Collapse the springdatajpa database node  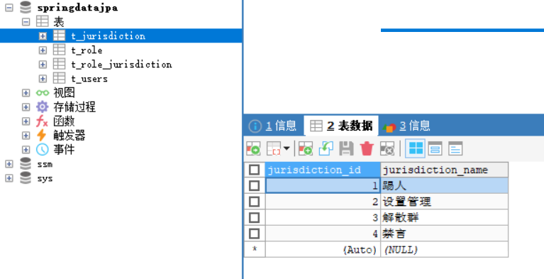click(9, 7)
